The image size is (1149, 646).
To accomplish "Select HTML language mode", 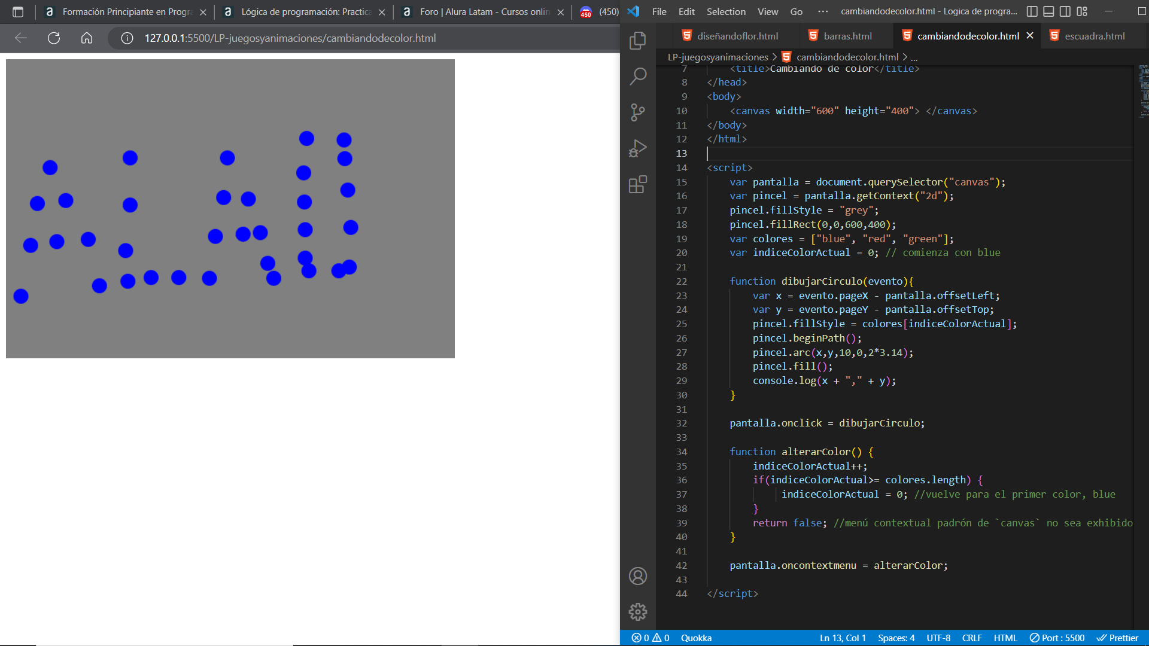I will [1005, 638].
